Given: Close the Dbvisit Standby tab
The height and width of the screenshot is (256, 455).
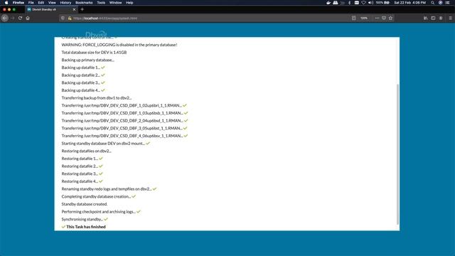Looking at the screenshot, I should tap(74, 9).
